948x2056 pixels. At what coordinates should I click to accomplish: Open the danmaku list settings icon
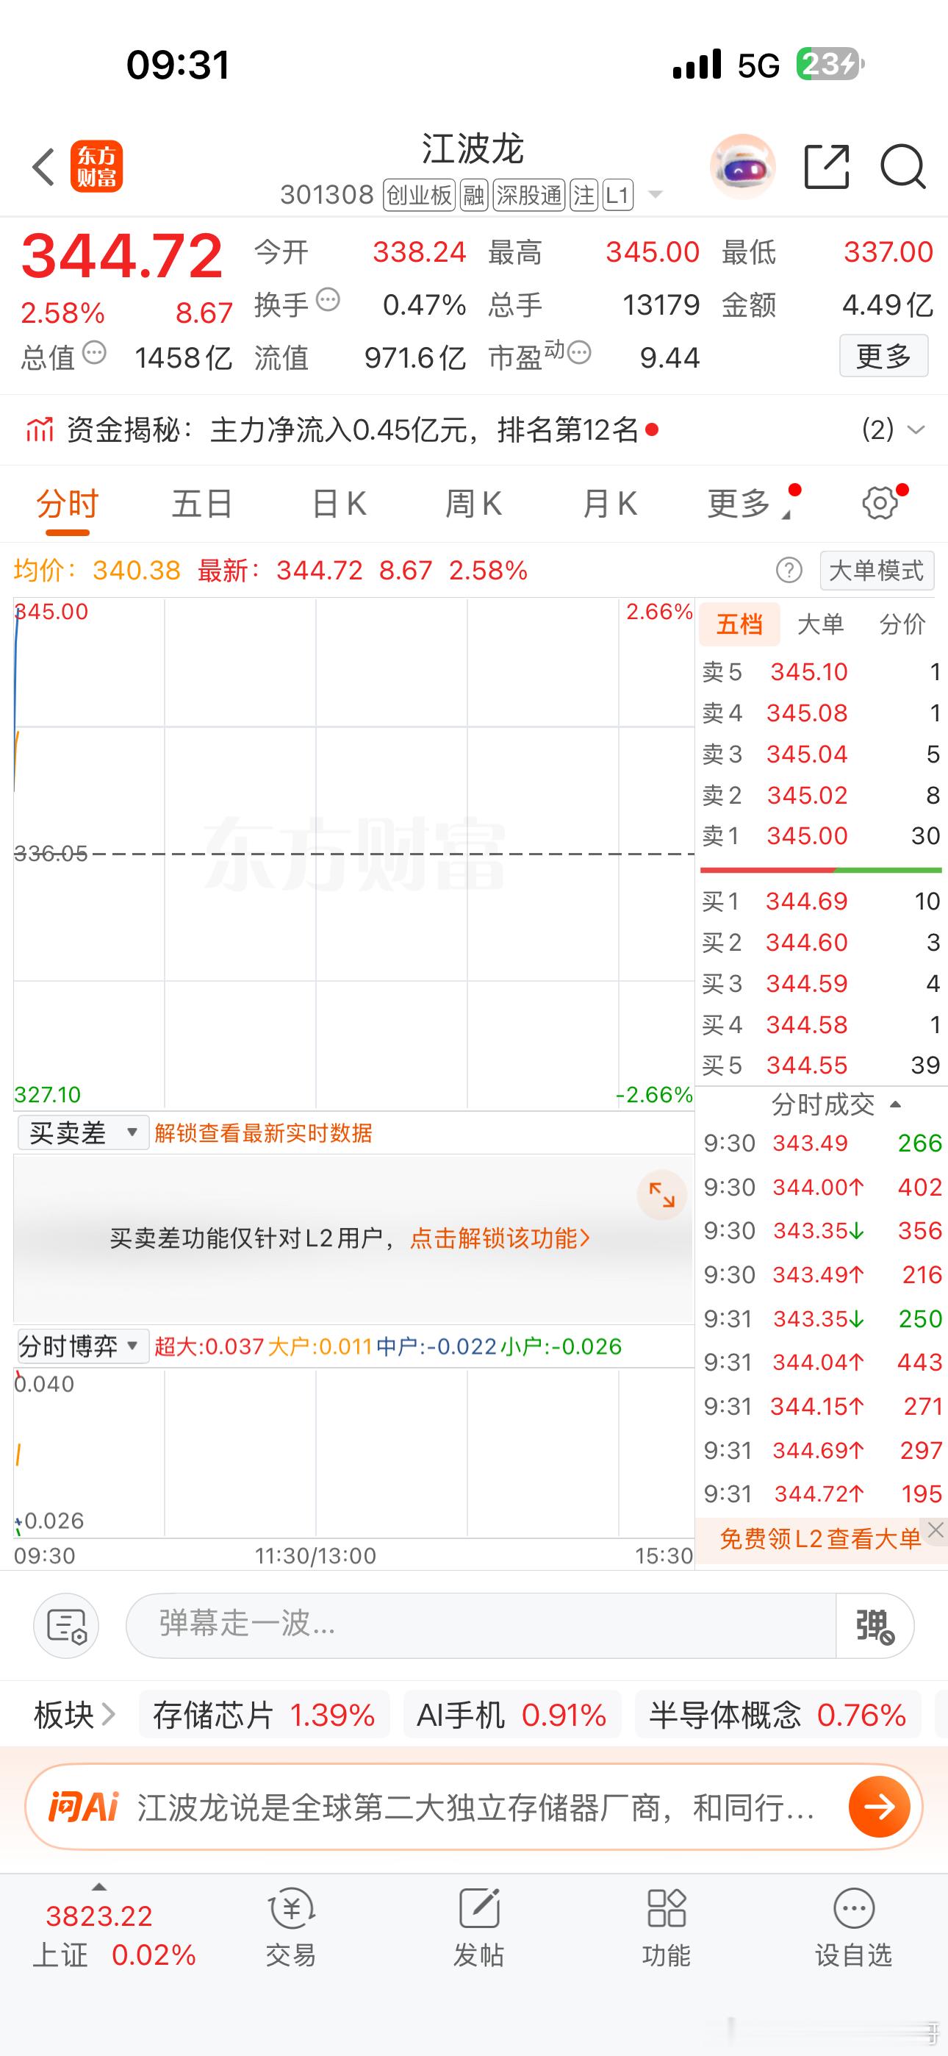coord(66,1626)
